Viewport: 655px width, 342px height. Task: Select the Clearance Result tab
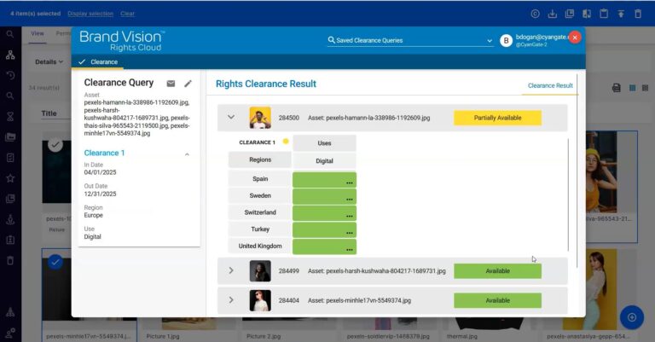pos(550,85)
